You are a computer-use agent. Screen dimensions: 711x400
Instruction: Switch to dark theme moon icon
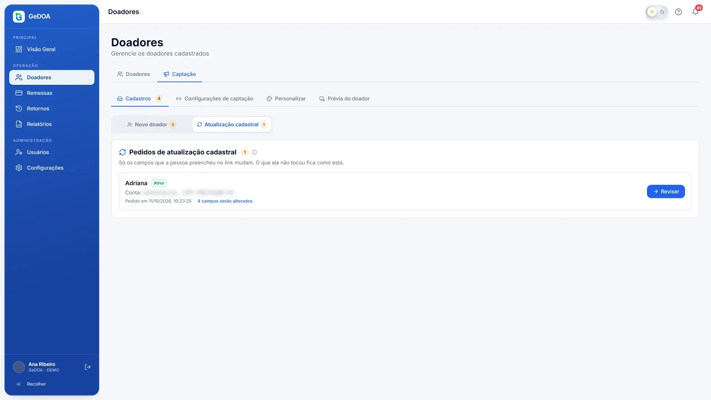(662, 12)
